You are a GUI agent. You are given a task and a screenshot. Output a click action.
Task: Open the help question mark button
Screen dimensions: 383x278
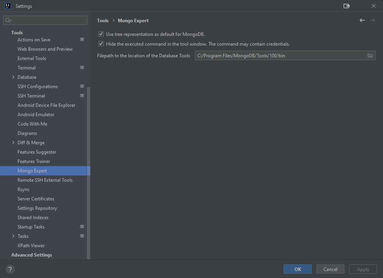(x=11, y=269)
